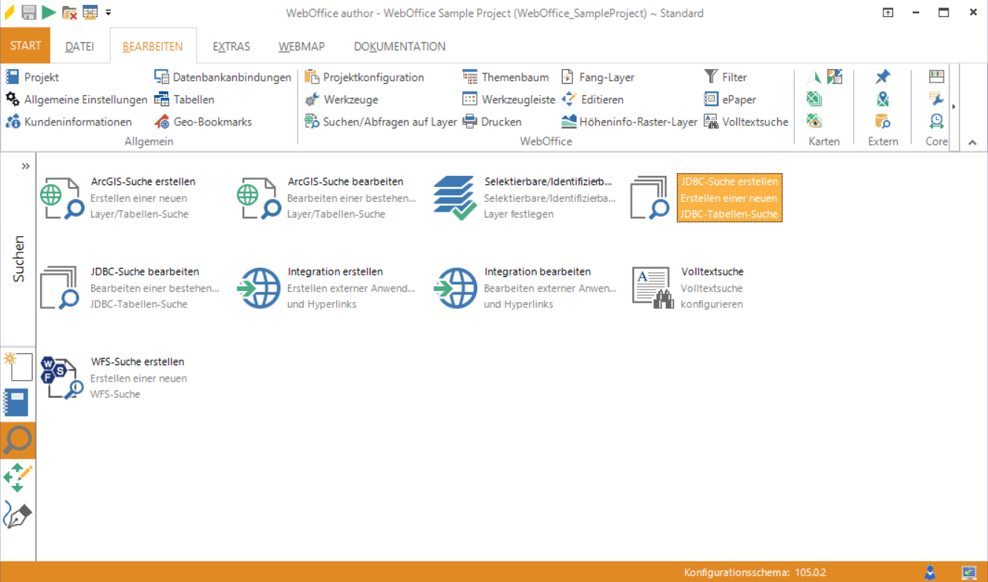This screenshot has height=582, width=988.
Task: Open the START tab
Action: click(x=25, y=46)
